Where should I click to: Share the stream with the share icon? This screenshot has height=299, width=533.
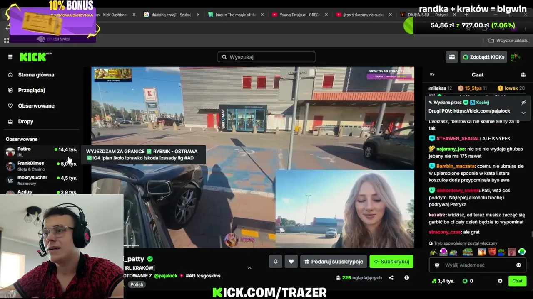point(391,278)
